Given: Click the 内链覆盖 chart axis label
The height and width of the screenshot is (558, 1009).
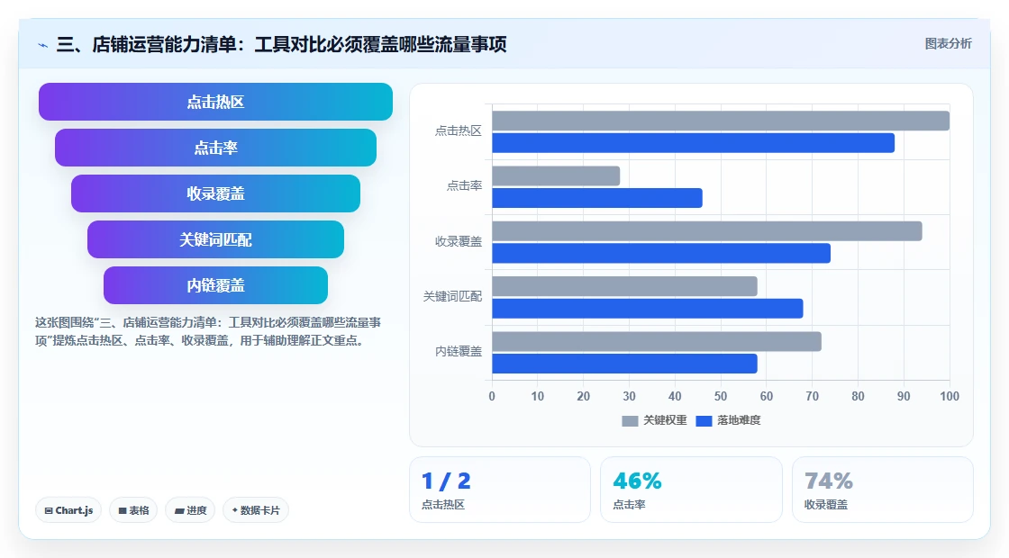Looking at the screenshot, I should [x=459, y=352].
